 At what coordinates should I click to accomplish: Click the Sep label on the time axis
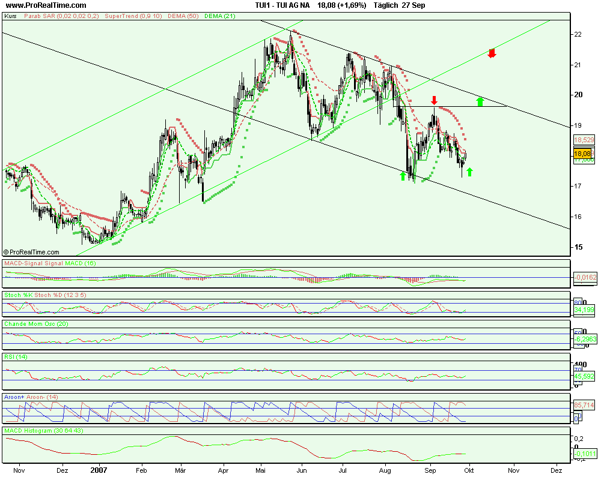[x=430, y=470]
